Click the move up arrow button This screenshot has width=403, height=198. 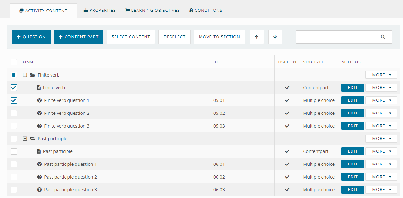257,37
